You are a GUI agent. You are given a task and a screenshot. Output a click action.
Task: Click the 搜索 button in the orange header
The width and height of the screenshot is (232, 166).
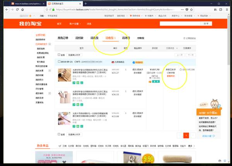click(x=206, y=24)
